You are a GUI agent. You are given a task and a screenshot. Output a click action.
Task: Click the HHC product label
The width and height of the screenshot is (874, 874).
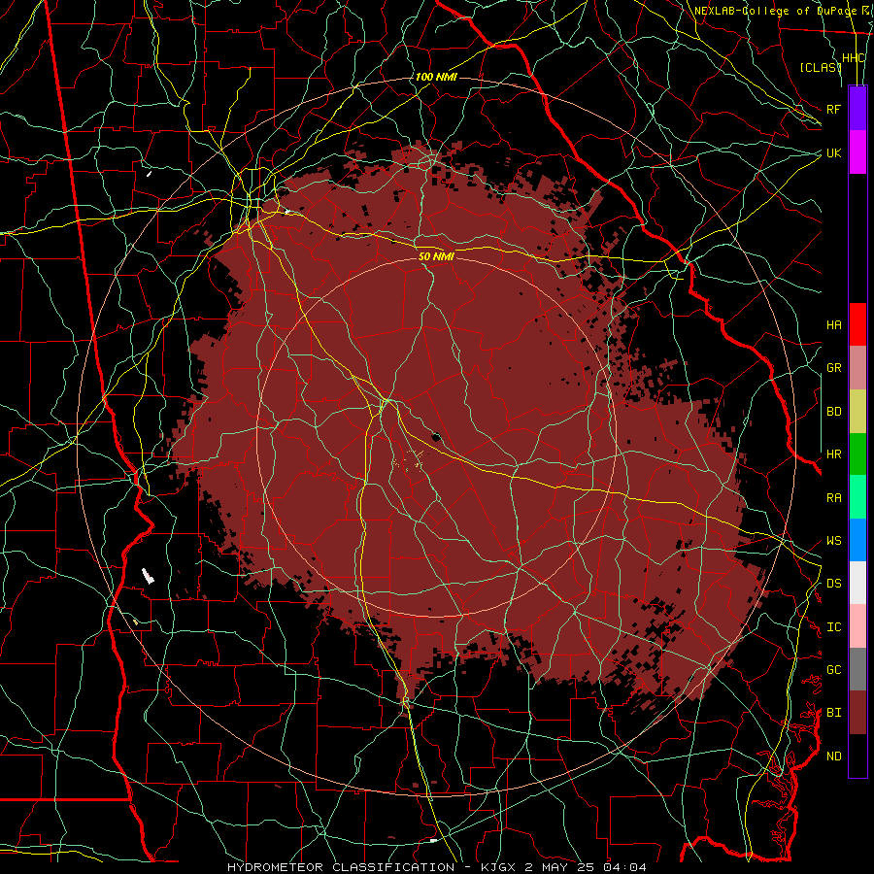[x=854, y=58]
